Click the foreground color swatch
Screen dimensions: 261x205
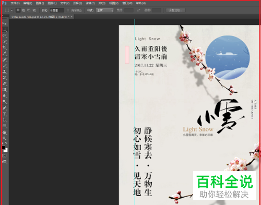(3, 148)
